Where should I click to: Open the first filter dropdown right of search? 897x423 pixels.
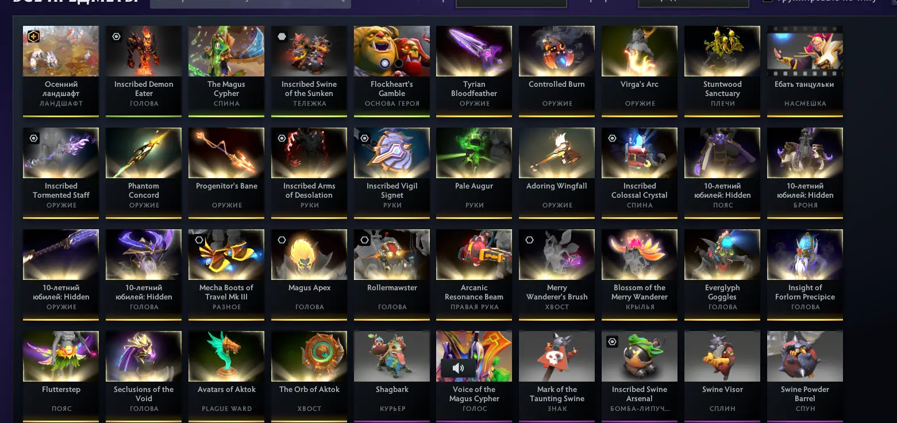click(511, 3)
